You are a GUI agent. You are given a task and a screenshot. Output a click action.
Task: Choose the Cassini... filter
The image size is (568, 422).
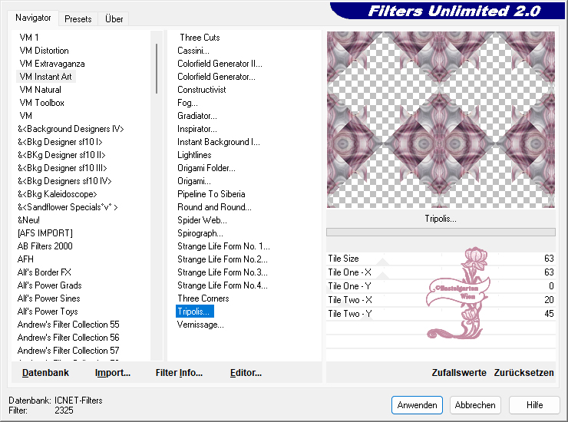click(x=193, y=51)
